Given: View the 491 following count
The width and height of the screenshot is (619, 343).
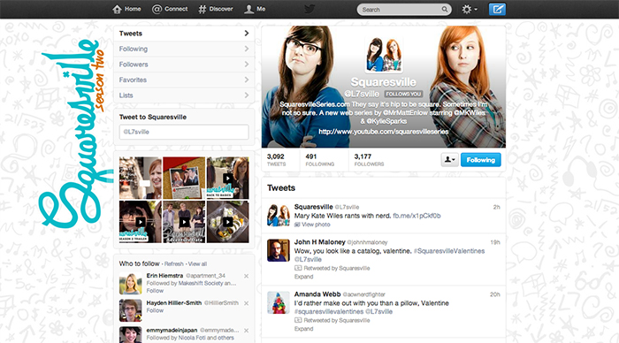Looking at the screenshot, I should tap(320, 160).
